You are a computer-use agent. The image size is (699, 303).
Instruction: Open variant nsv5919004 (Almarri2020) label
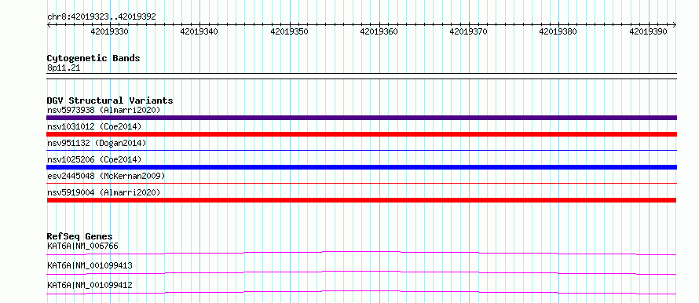[104, 192]
